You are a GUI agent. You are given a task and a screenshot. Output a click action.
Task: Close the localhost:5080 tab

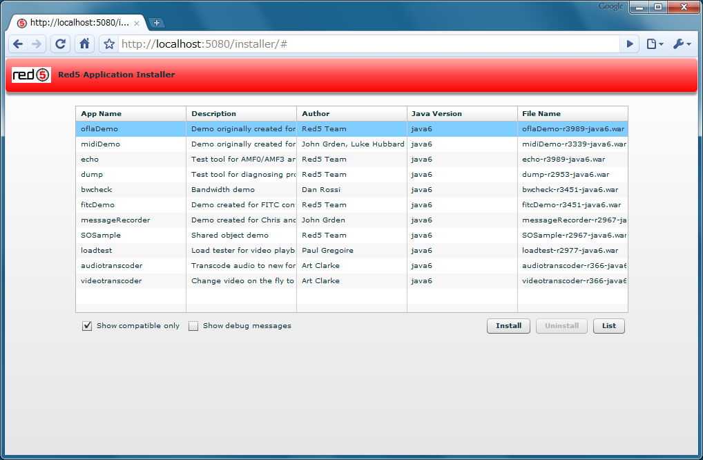pyautogui.click(x=137, y=23)
